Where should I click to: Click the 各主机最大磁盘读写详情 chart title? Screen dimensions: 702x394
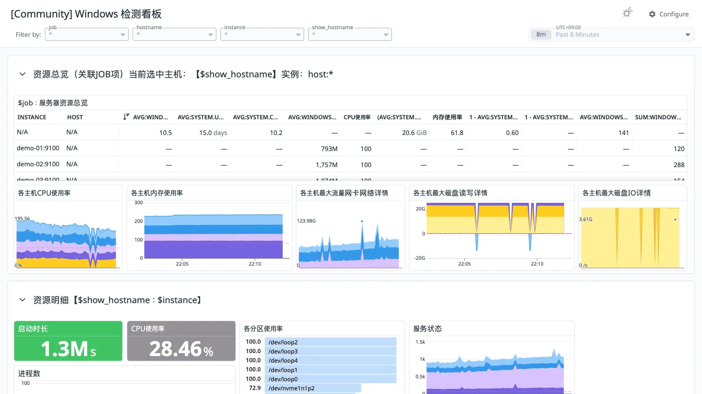click(x=450, y=193)
